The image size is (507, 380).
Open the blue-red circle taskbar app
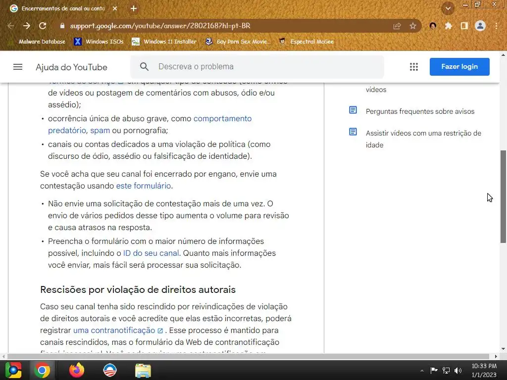pyautogui.click(x=109, y=370)
